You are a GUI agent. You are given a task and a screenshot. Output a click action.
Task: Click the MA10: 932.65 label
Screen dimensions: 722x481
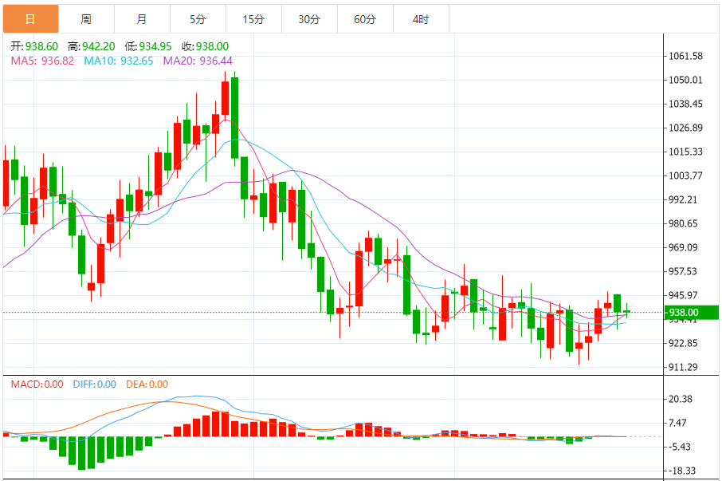118,61
